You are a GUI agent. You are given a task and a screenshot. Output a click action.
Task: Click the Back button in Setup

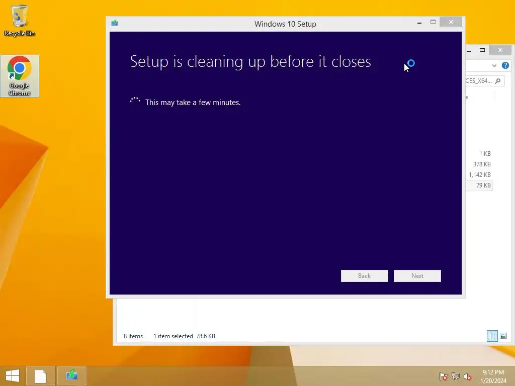(364, 276)
